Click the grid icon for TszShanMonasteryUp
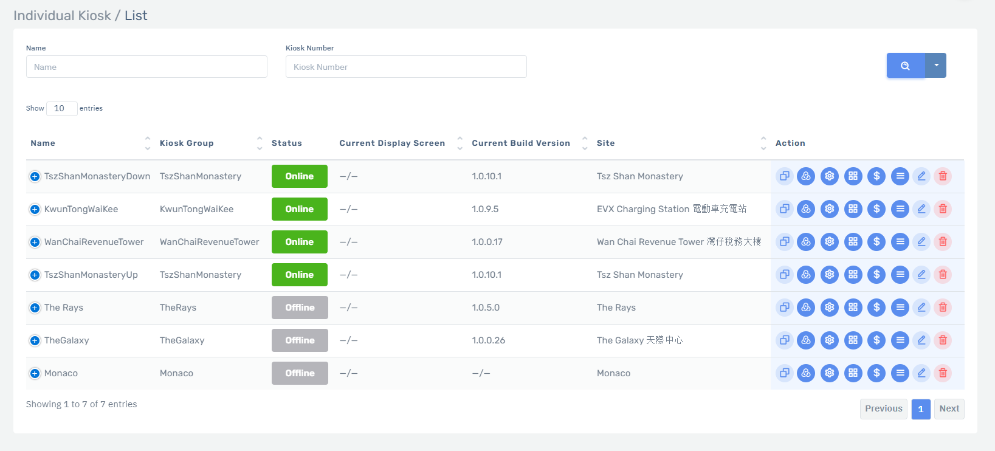 coord(853,275)
